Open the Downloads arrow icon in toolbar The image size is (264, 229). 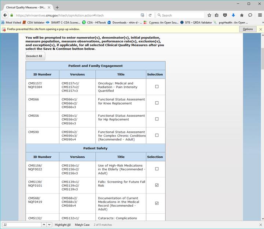(x=233, y=15)
